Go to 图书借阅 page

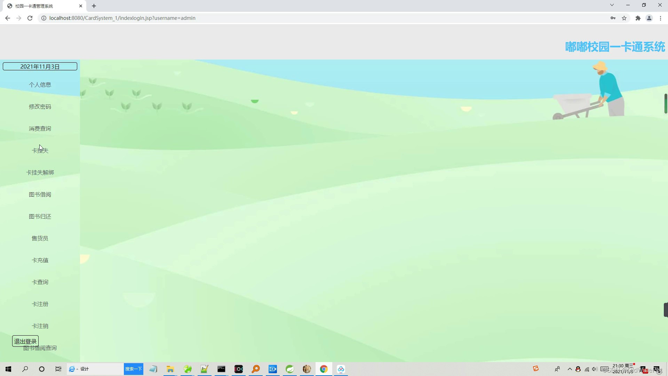[40, 194]
